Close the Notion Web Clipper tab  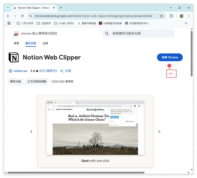tap(54, 8)
